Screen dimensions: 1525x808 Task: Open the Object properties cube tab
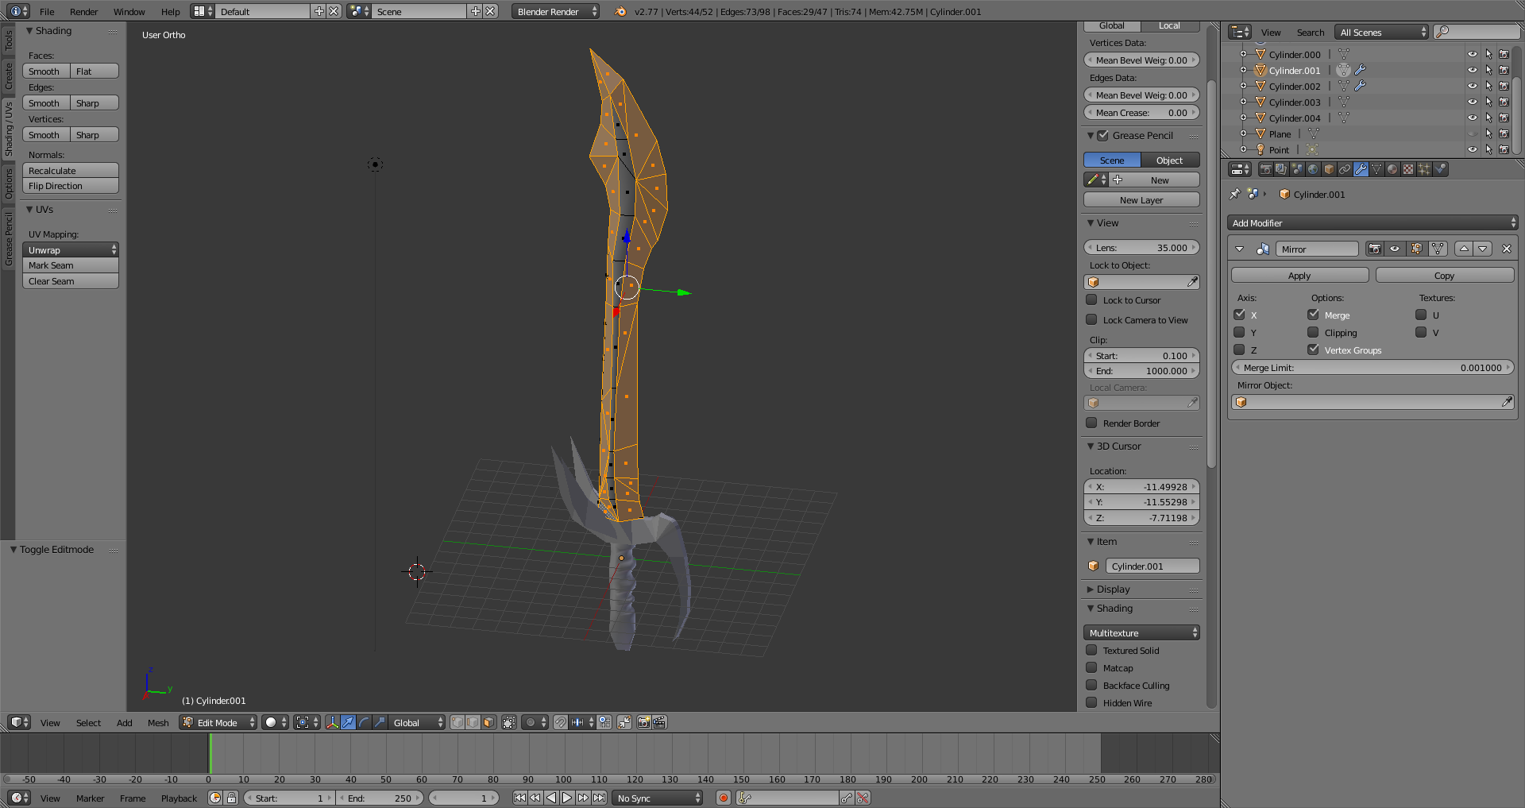1329,169
